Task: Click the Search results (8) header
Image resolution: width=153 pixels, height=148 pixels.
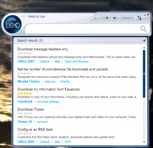Action: [x=30, y=41]
